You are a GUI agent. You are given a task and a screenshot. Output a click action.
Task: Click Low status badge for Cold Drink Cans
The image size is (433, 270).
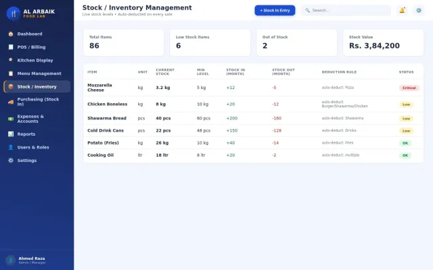pyautogui.click(x=406, y=131)
